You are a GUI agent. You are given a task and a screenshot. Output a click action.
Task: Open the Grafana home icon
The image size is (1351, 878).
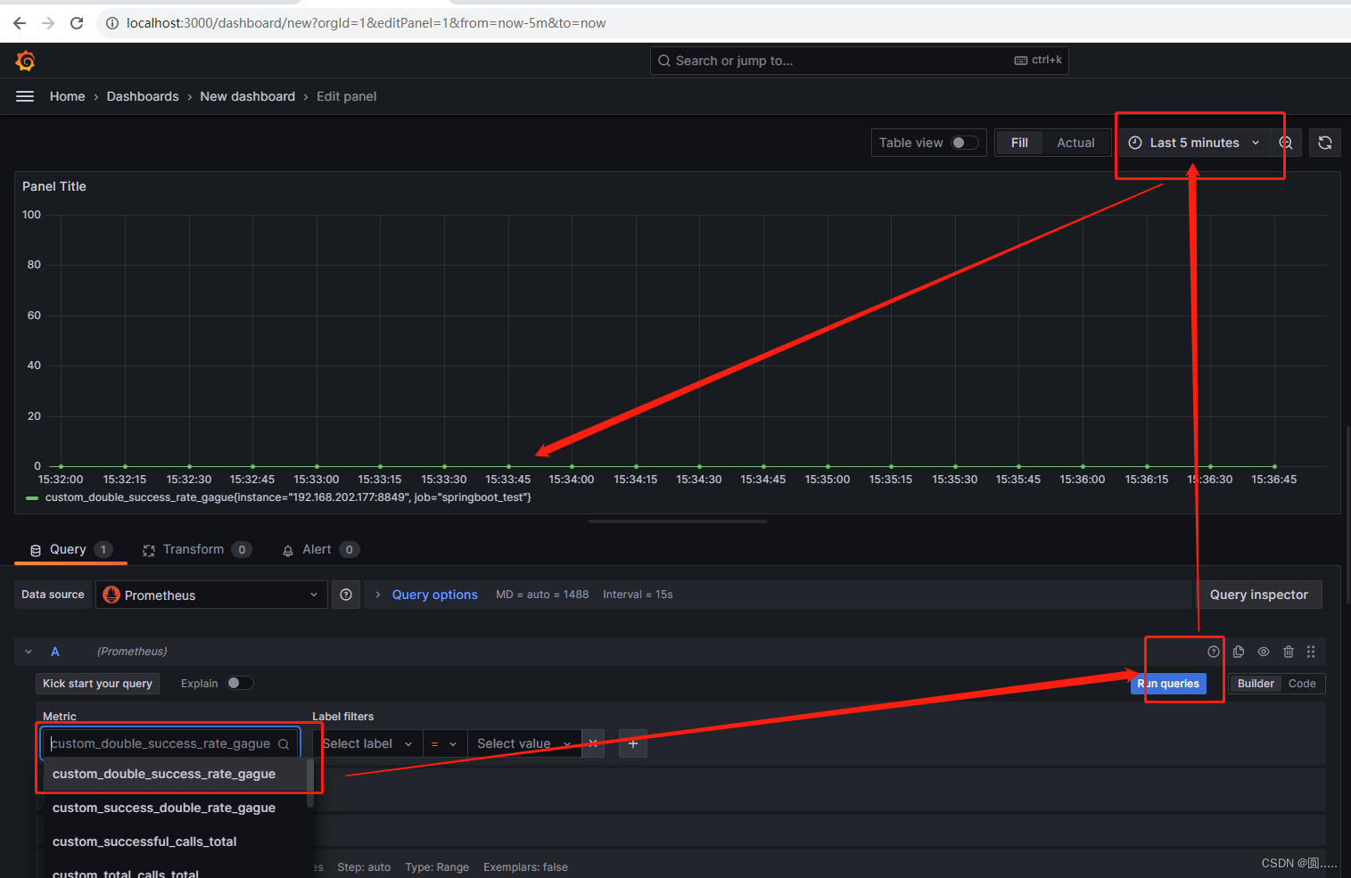(25, 60)
